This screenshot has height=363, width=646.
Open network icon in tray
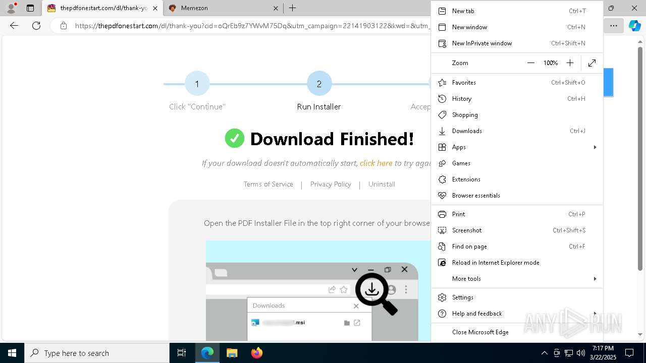569,353
